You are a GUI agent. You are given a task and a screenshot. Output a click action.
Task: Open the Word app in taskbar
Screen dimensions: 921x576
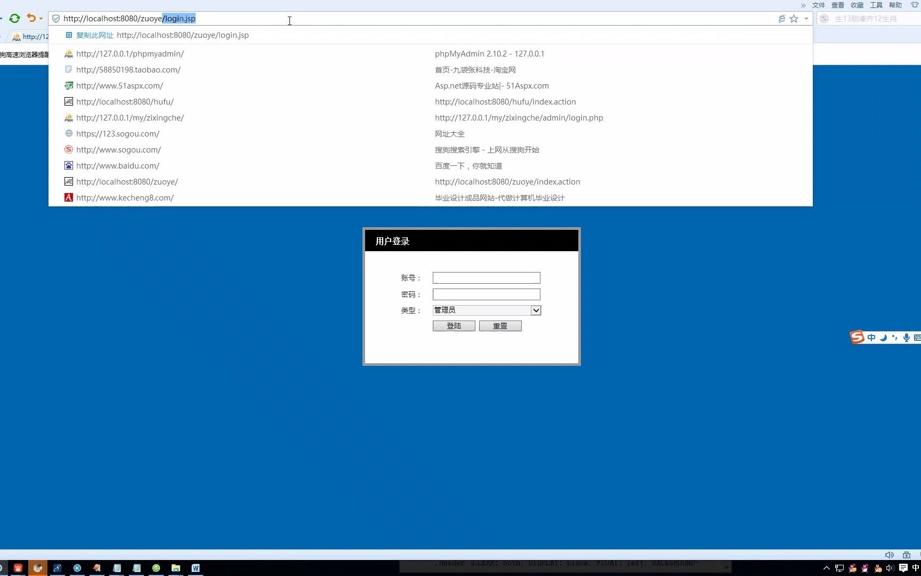(196, 568)
